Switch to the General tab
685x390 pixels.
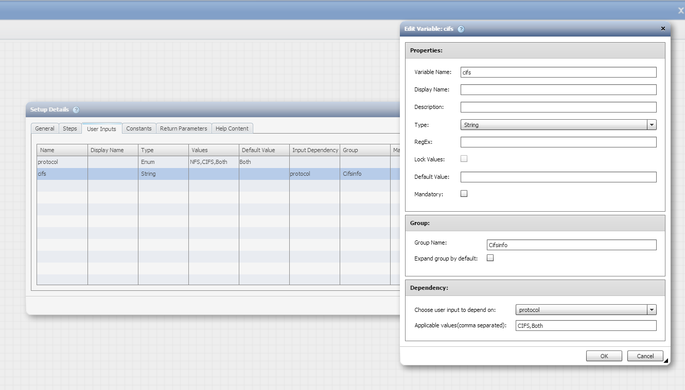click(45, 128)
